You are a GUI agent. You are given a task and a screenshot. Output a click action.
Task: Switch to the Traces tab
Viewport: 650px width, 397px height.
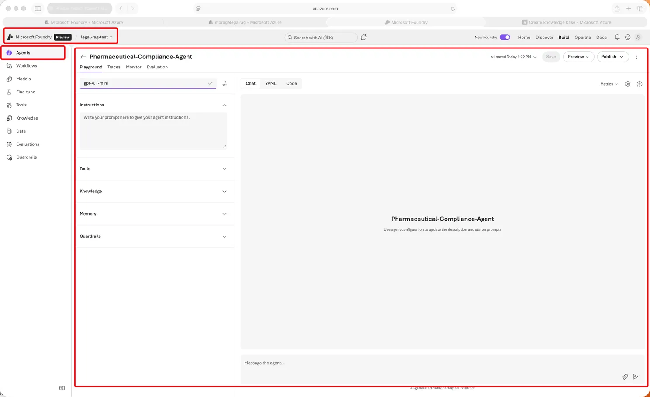coord(114,67)
